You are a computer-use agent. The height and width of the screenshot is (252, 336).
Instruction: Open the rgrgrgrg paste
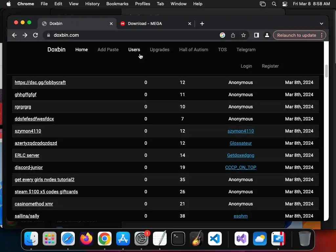pyautogui.click(x=23, y=107)
